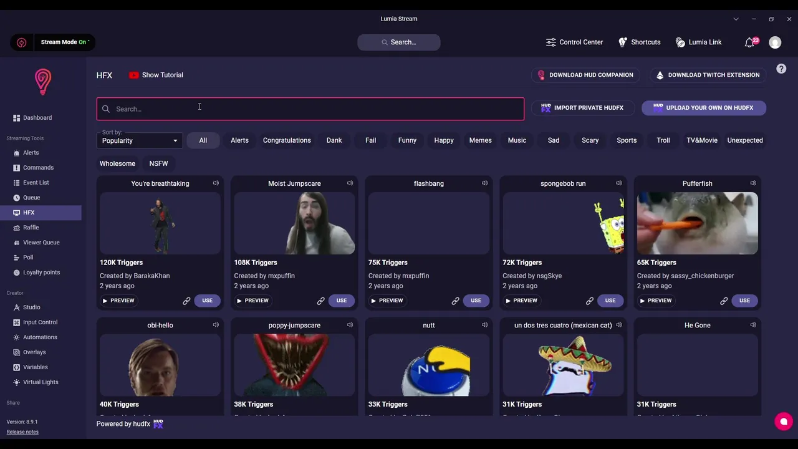
Task: Open the pink chat support bubble
Action: pyautogui.click(x=784, y=422)
